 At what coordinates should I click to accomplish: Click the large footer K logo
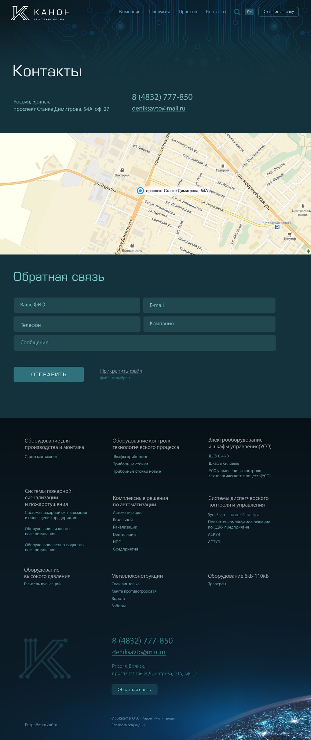(x=45, y=659)
